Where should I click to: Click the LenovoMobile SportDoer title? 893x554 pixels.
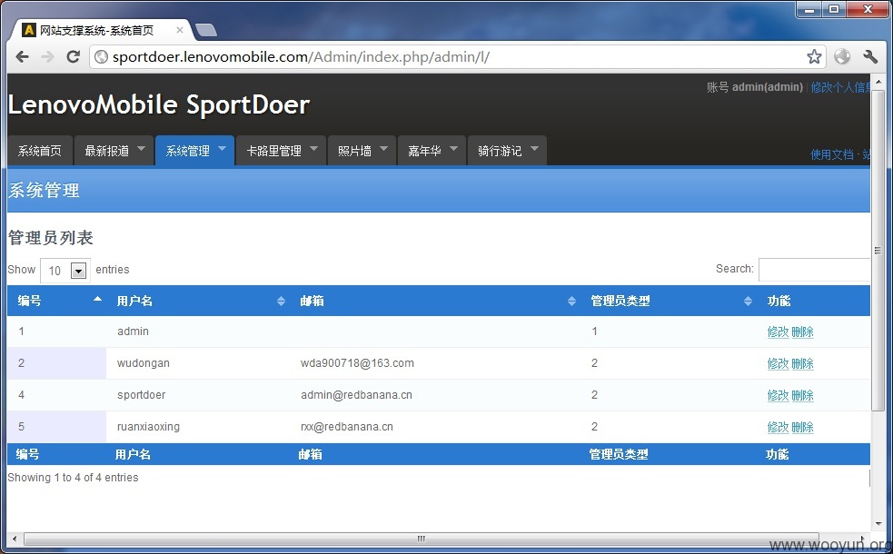159,104
